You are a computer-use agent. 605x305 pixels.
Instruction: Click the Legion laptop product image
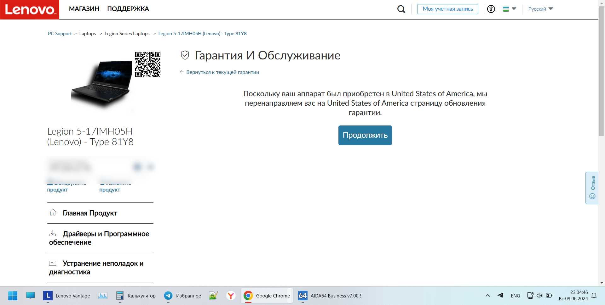pos(102,83)
